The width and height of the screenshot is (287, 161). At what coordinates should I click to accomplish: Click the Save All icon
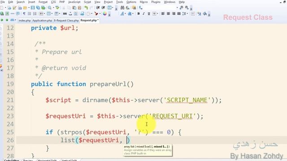pyautogui.click(x=38, y=8)
